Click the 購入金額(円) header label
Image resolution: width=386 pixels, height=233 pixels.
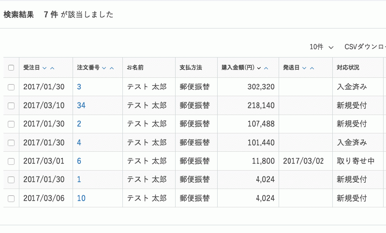[x=238, y=67]
